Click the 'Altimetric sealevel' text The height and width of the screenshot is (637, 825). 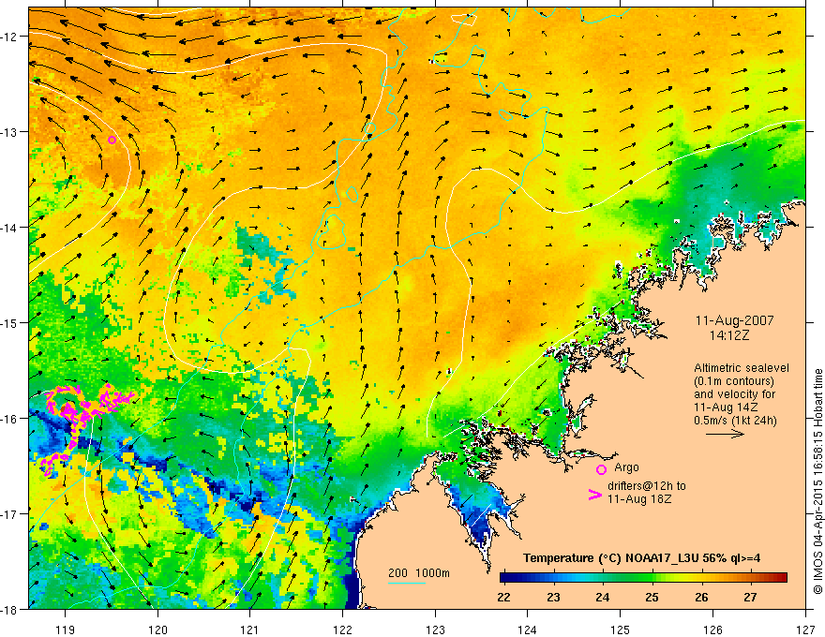click(x=742, y=368)
